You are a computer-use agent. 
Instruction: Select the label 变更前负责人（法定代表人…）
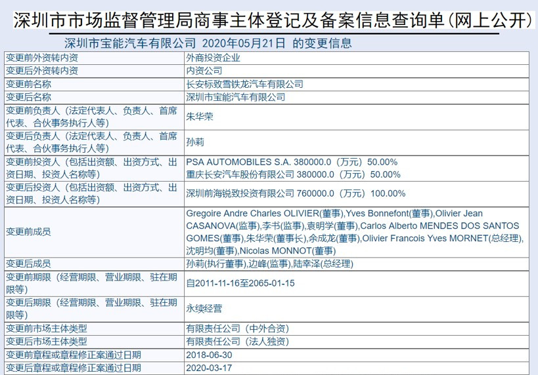(x=91, y=117)
